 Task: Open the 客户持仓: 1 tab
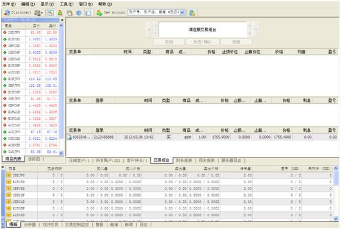137,161
